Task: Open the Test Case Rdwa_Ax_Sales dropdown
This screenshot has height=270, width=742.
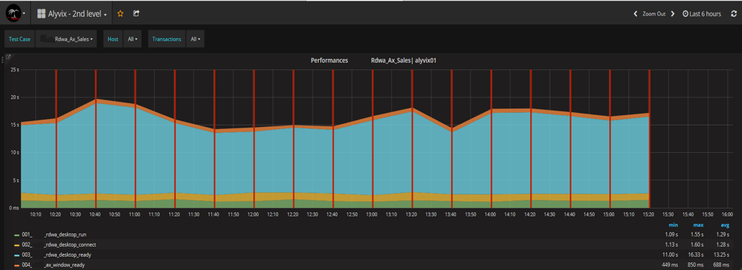Action: (x=66, y=39)
